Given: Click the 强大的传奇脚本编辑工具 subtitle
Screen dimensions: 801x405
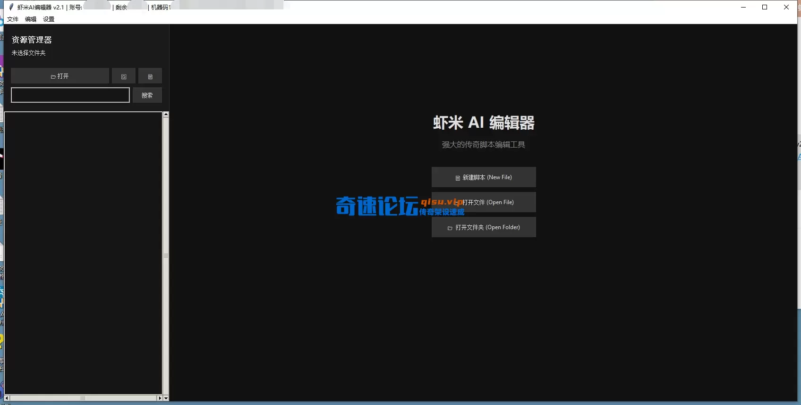Looking at the screenshot, I should pos(484,145).
